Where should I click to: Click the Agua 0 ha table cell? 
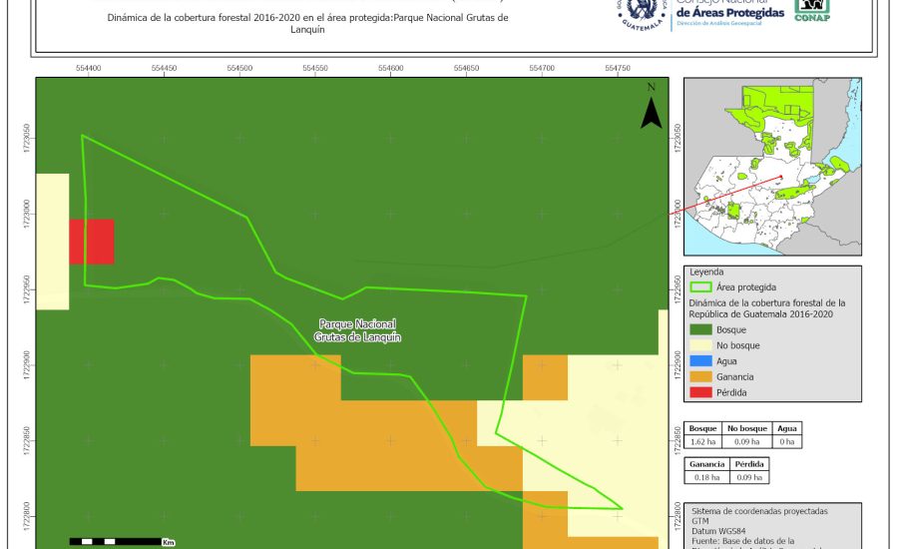click(786, 441)
